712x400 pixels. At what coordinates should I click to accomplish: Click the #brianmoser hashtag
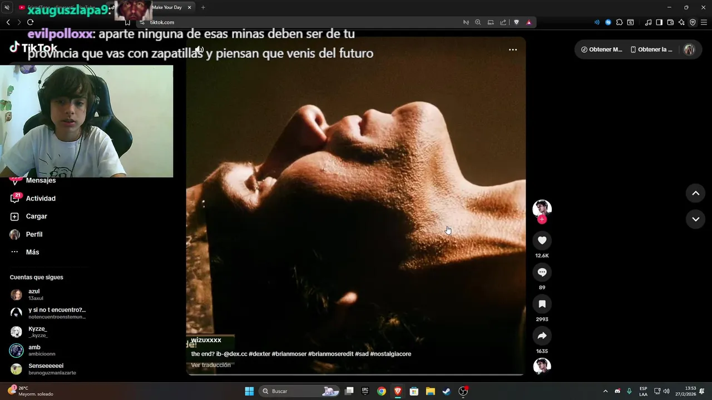point(289,354)
